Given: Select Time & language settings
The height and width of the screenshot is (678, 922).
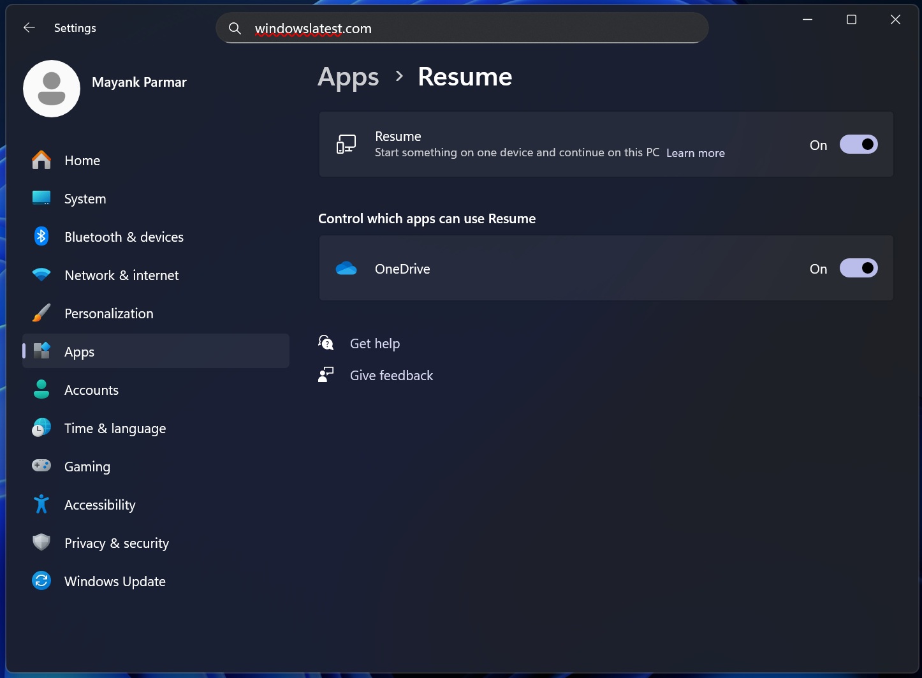Looking at the screenshot, I should click(x=115, y=428).
